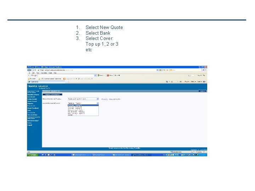Click into the browser address bar
The height and width of the screenshot is (191, 255).
point(98,70)
